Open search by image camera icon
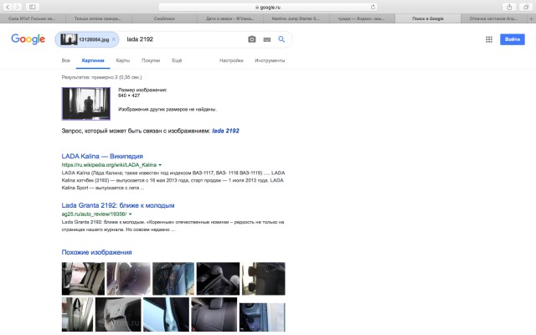 (252, 39)
